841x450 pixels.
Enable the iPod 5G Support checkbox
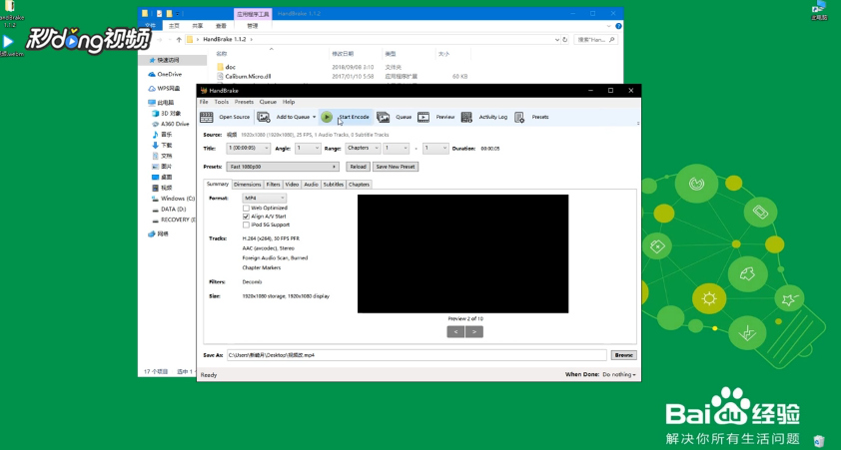click(x=246, y=225)
